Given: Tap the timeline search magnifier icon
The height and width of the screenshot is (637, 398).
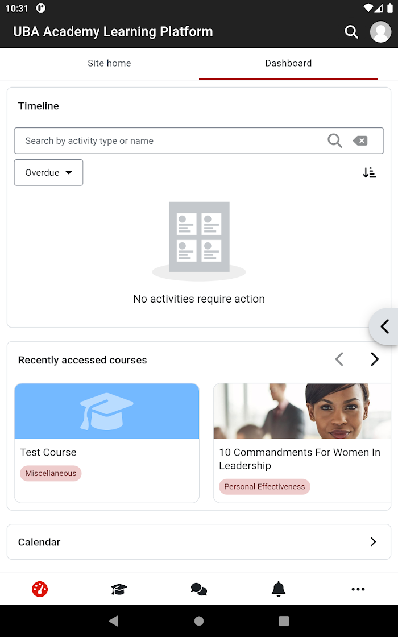Looking at the screenshot, I should click(335, 140).
